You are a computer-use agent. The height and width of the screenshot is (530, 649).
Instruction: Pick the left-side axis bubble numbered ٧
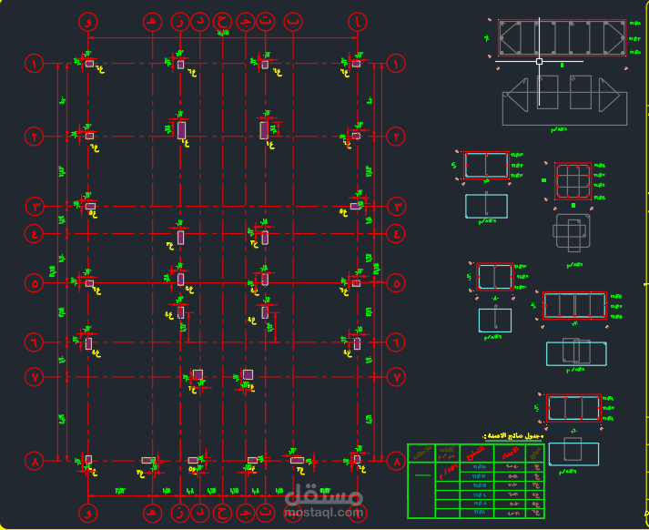[35, 377]
